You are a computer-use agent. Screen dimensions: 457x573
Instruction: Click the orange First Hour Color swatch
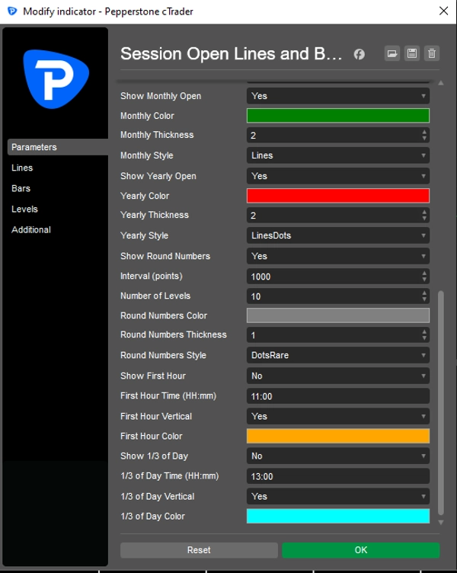pyautogui.click(x=337, y=436)
